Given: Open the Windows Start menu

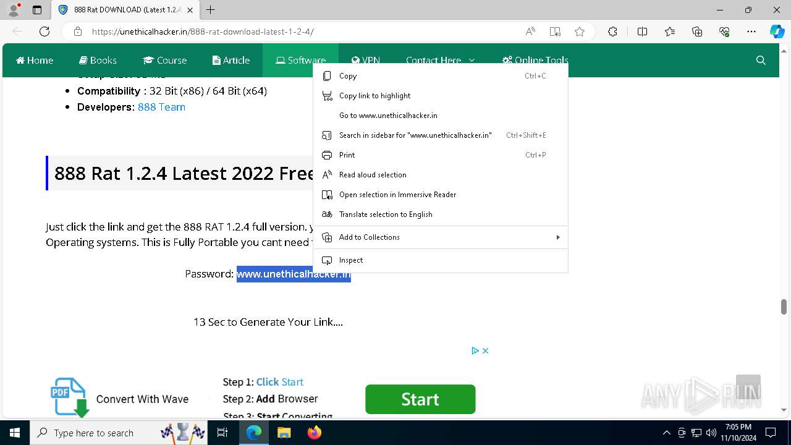Looking at the screenshot, I should [15, 433].
